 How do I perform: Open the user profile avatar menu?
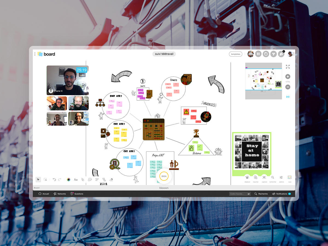[290, 54]
